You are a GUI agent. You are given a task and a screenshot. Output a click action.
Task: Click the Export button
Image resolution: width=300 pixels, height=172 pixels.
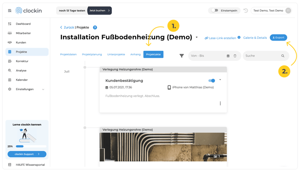(x=279, y=37)
